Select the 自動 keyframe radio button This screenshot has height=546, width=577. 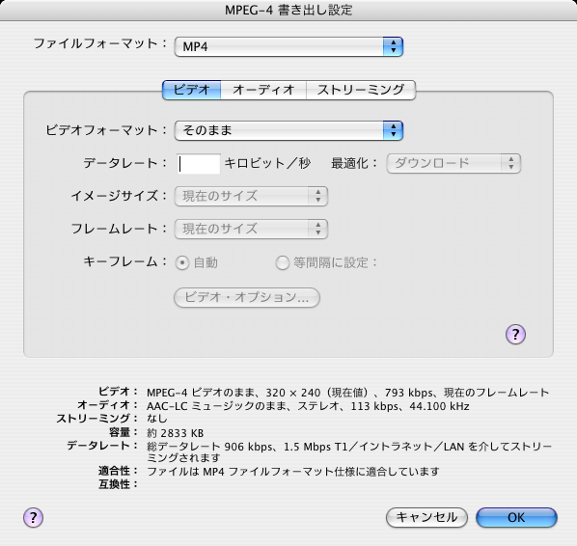[x=182, y=263]
